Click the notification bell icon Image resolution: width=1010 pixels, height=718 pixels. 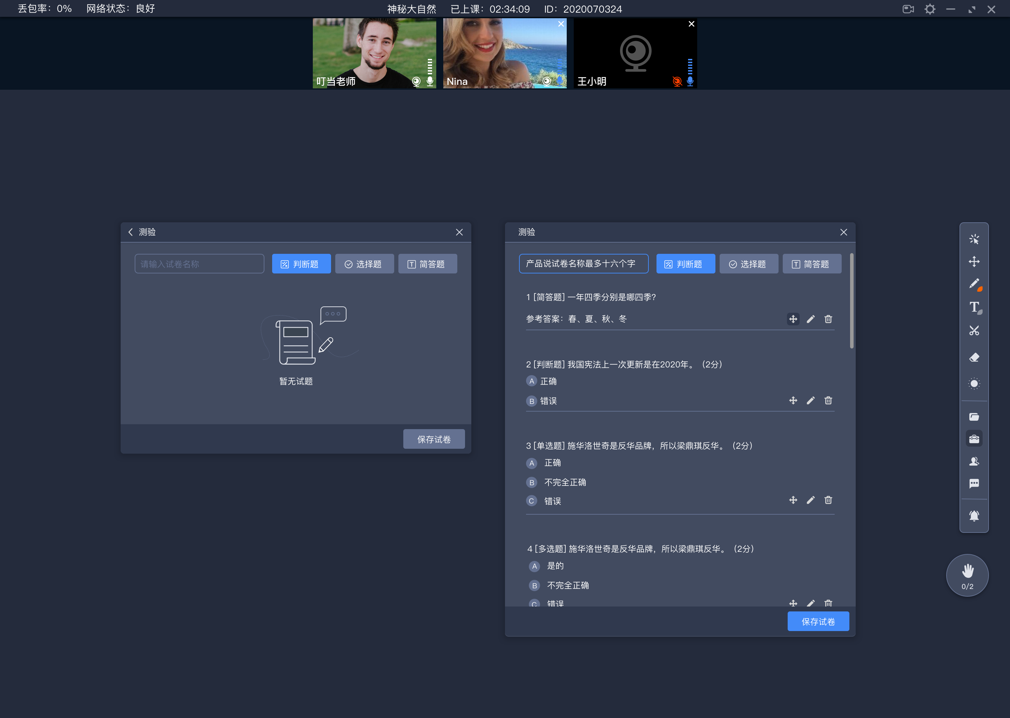point(974,513)
